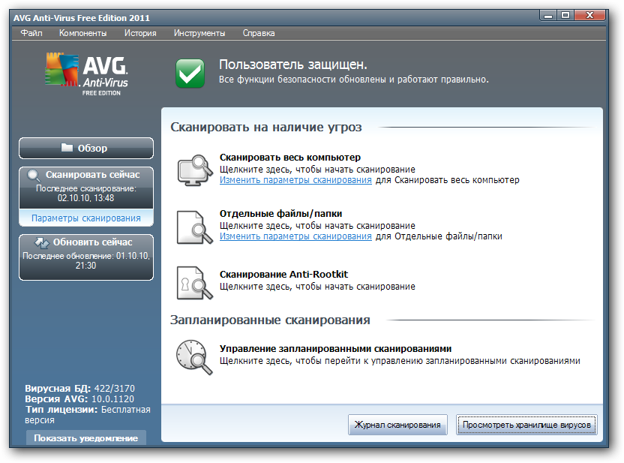Open the Обзор overview section
Viewport: 624px width, 463px height.
coord(86,148)
